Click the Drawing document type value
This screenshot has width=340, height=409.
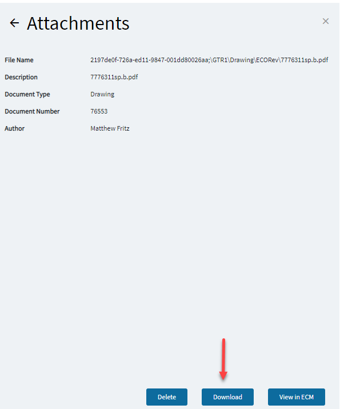pyautogui.click(x=102, y=94)
